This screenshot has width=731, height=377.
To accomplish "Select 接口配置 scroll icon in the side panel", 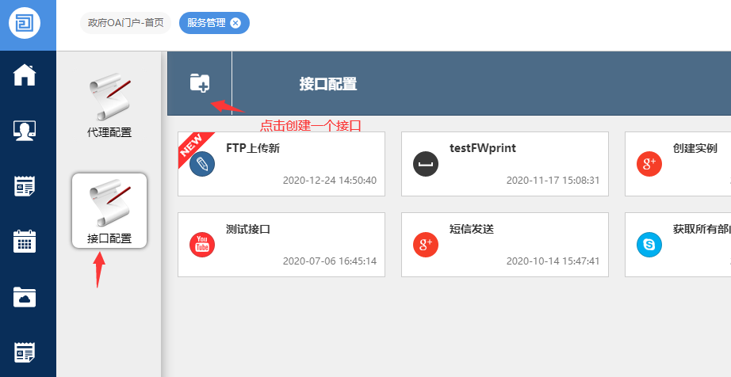I will (109, 201).
